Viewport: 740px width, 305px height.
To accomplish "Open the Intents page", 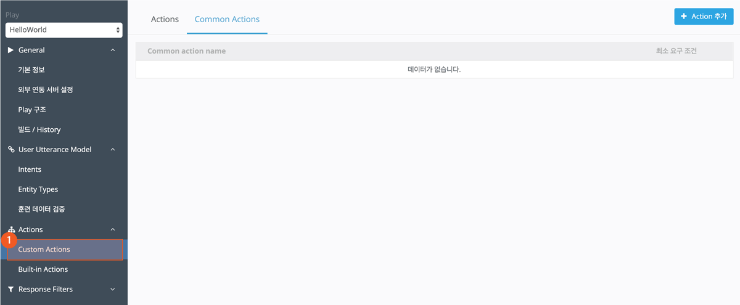I will [x=30, y=169].
